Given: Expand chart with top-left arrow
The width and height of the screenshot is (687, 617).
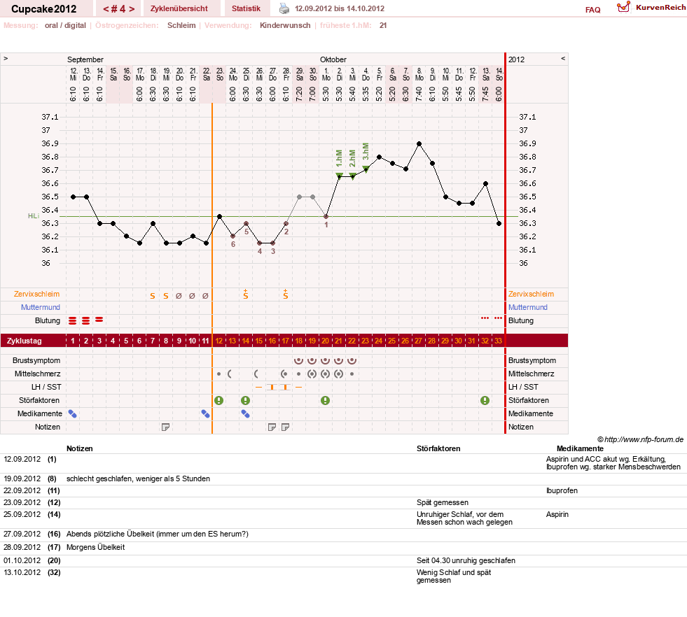Looking at the screenshot, I should tap(6, 58).
